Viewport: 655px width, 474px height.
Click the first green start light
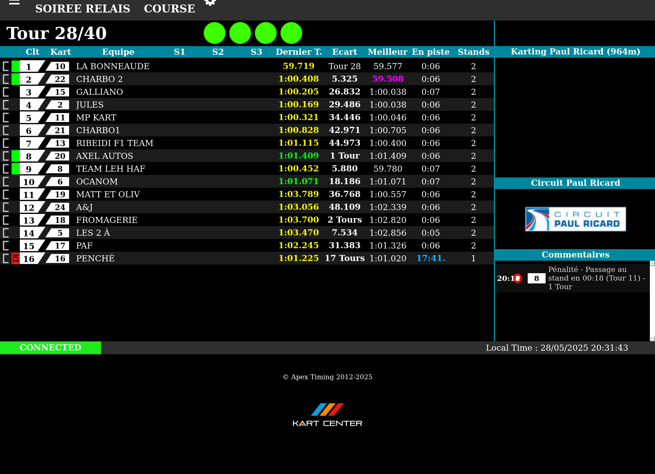click(215, 33)
